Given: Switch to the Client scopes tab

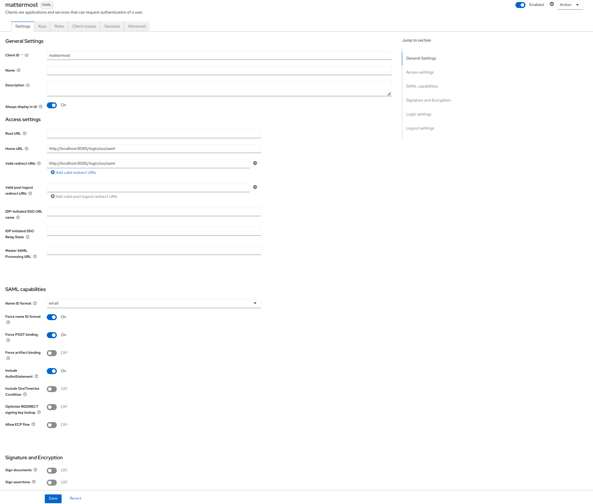Looking at the screenshot, I should pyautogui.click(x=84, y=26).
